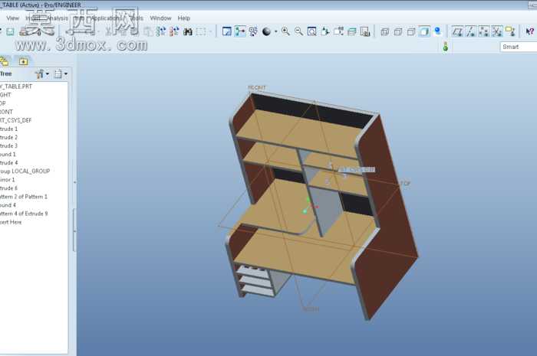Refit the model to screen
Screen dimensions: 537x356
pyautogui.click(x=311, y=31)
